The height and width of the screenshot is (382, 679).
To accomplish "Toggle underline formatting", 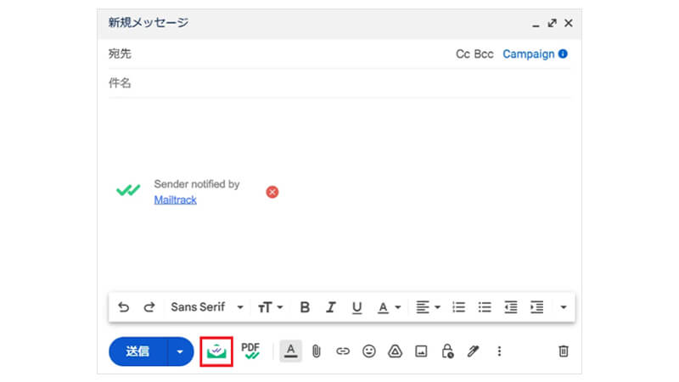I will 356,307.
